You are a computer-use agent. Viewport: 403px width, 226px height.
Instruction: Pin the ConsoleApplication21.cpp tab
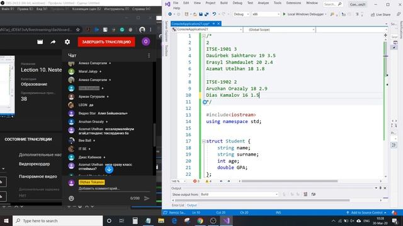(213, 24)
